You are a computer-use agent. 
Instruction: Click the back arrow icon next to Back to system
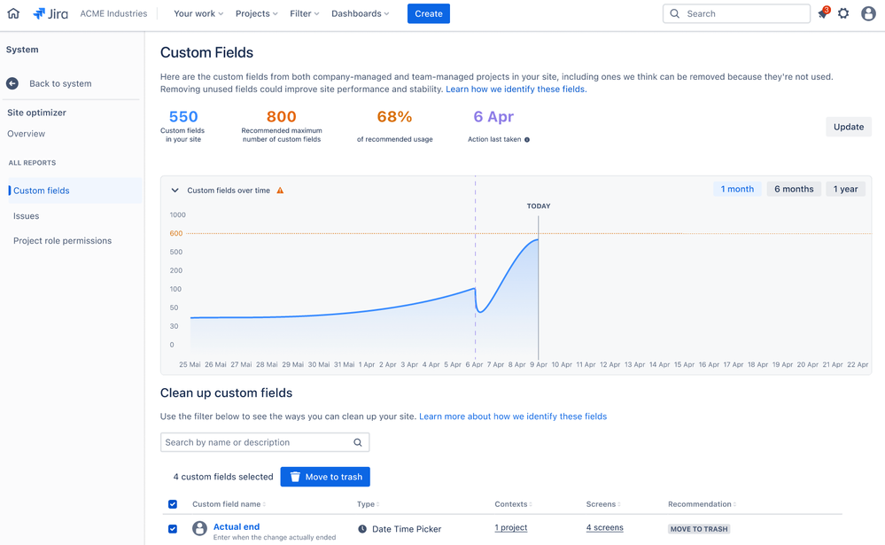coord(12,83)
